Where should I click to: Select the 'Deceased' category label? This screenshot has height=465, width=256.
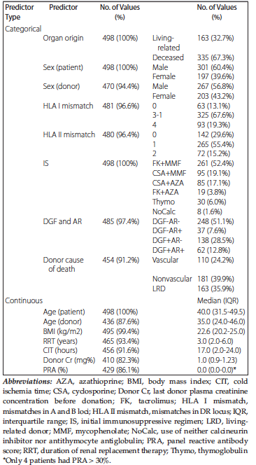tap(168, 57)
